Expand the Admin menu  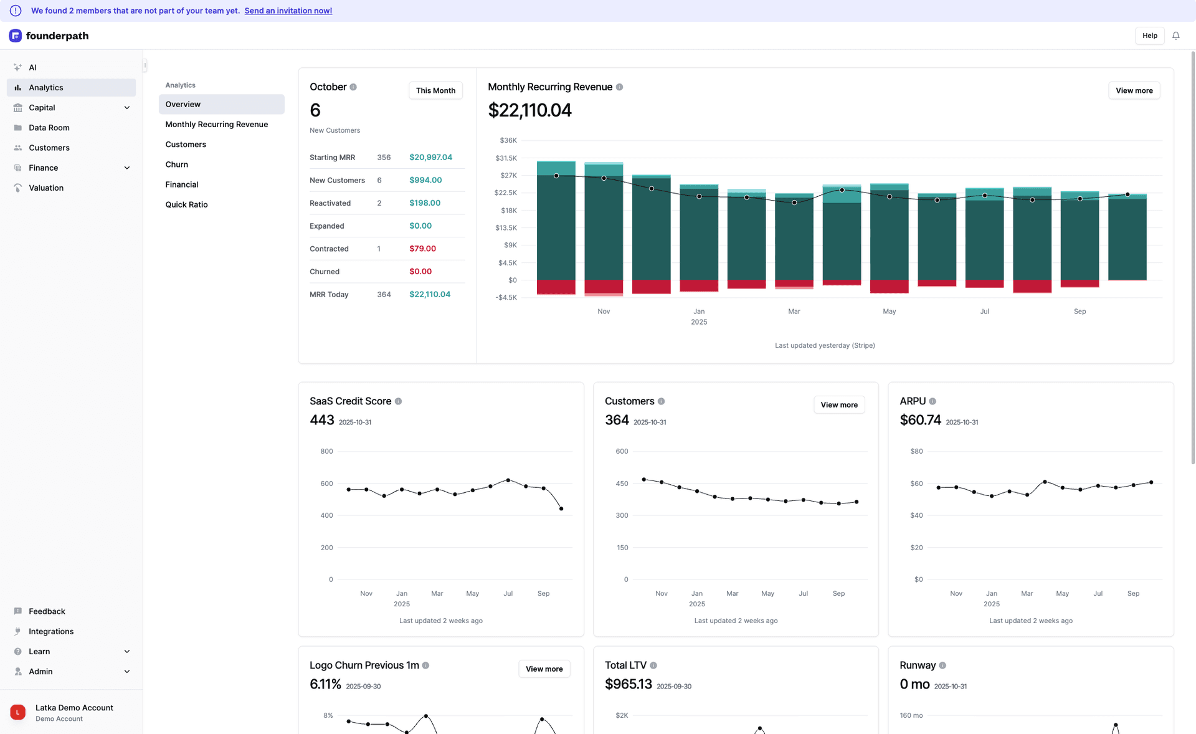pos(127,671)
